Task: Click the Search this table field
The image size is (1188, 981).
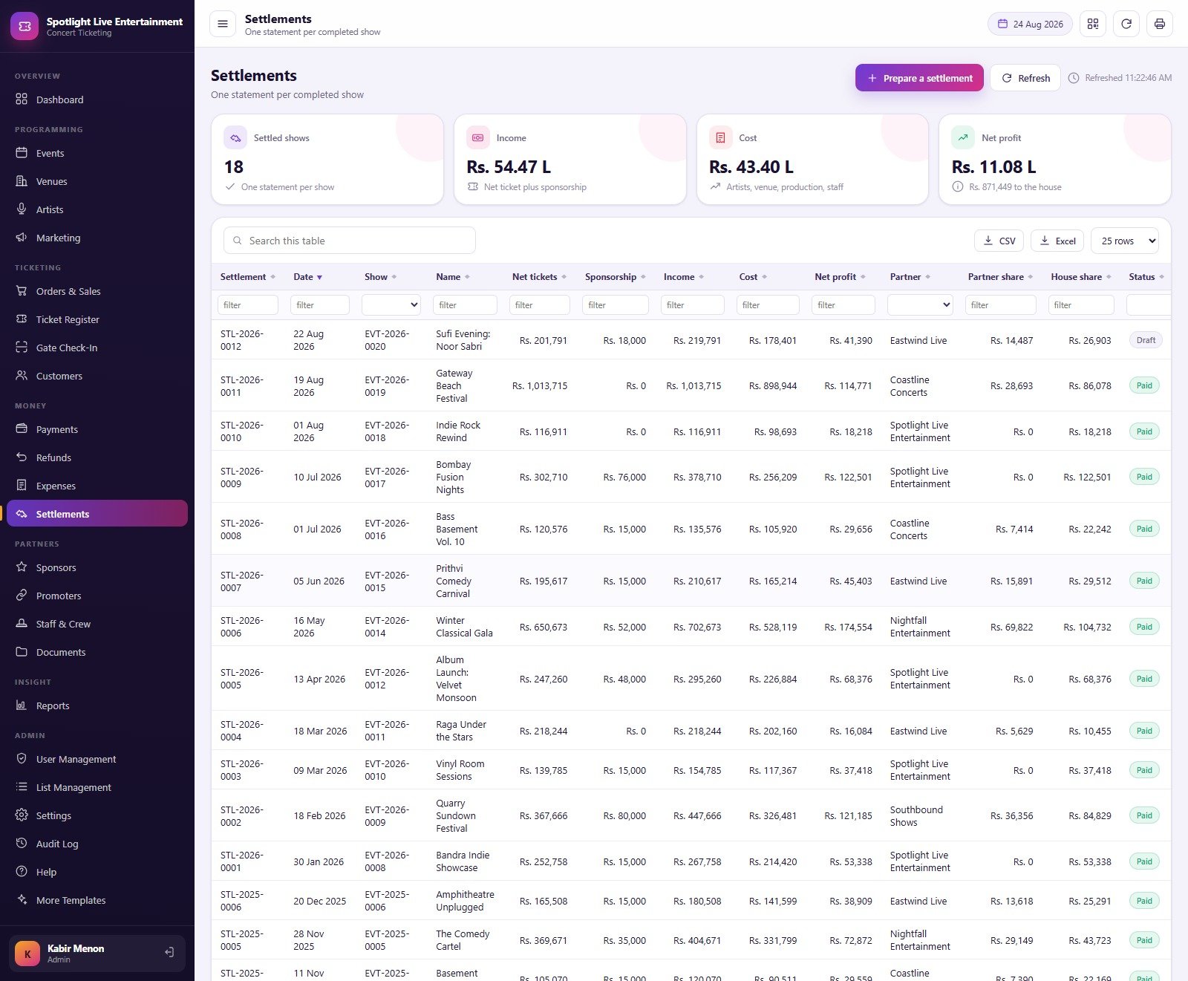Action: point(350,241)
